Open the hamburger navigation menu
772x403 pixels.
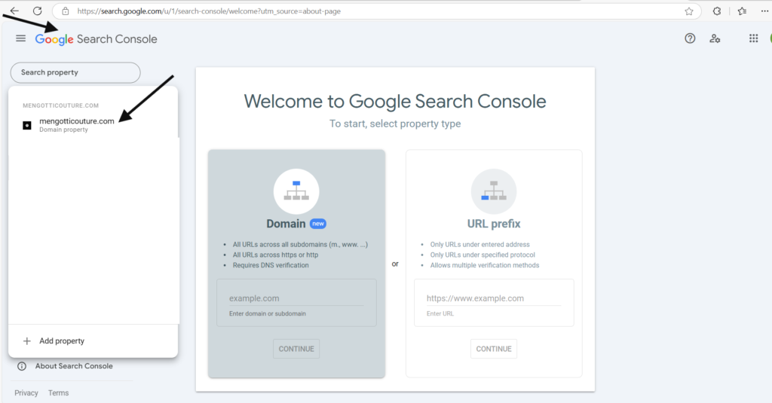(20, 38)
